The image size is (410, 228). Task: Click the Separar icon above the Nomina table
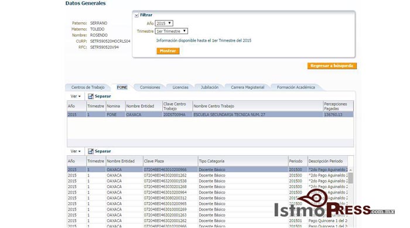click(x=90, y=96)
